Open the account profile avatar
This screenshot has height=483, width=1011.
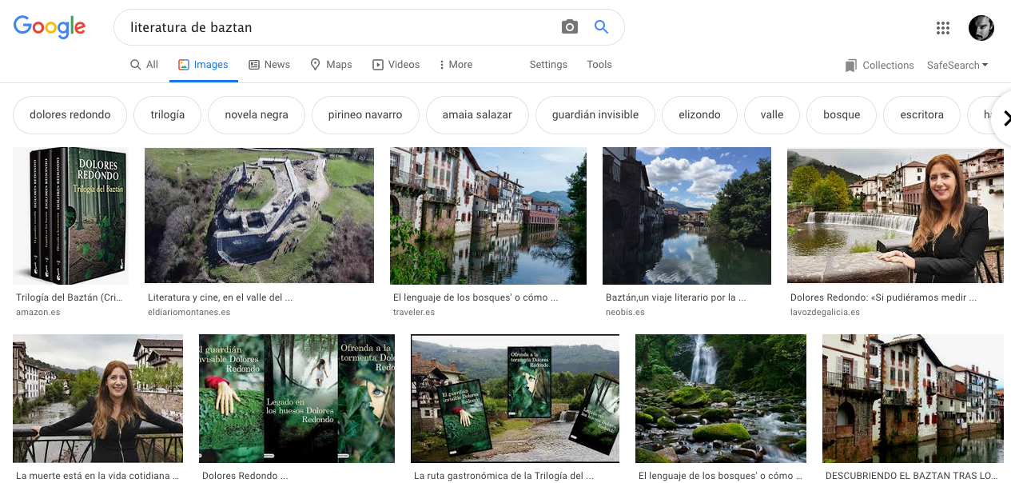click(981, 28)
